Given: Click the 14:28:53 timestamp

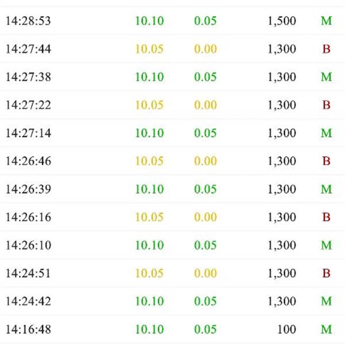Looking at the screenshot, I should pyautogui.click(x=28, y=21).
